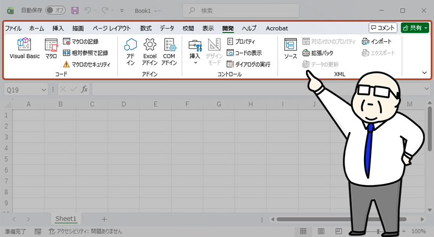Switch to the 表示 tab
The width and height of the screenshot is (434, 237).
coord(208,28)
